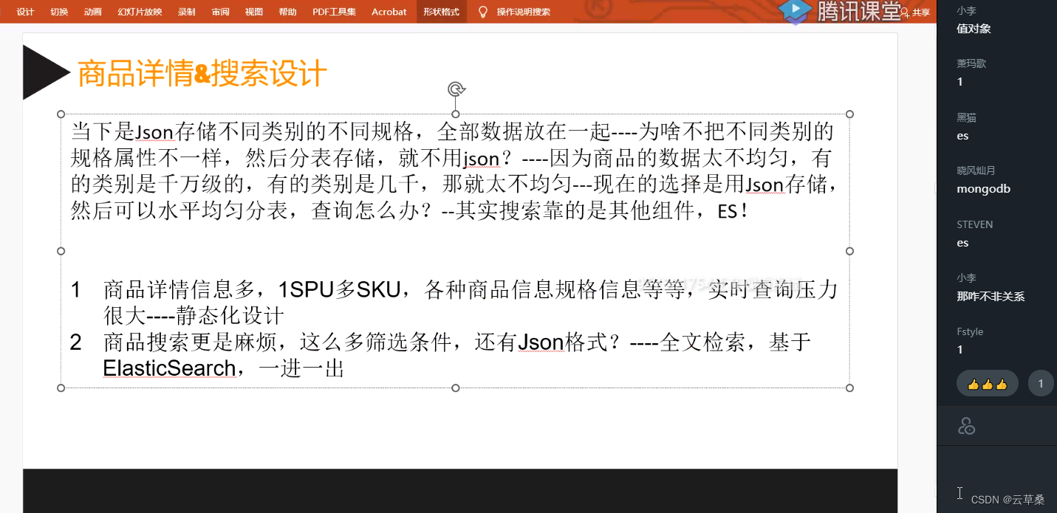Click the 操作说明搜索 search box
The width and height of the screenshot is (1057, 513).
tap(524, 12)
